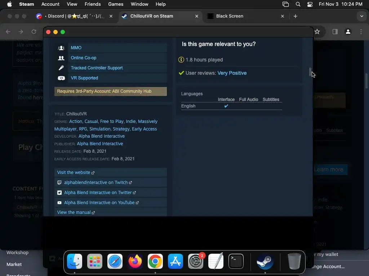This screenshot has height=276, width=369.
Task: Click the Free to Play genre link
Action: (x=112, y=121)
